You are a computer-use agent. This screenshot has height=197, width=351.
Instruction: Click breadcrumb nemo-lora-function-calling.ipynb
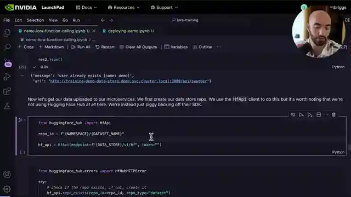click(56, 39)
